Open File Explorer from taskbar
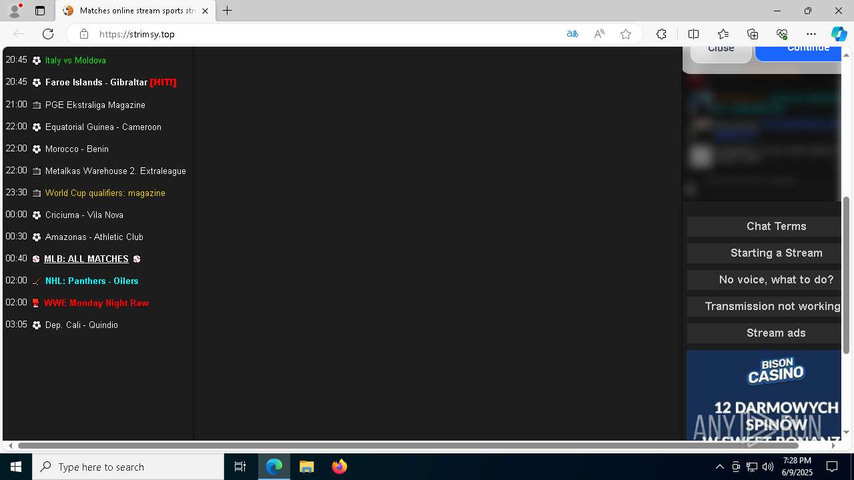854x480 pixels. (x=306, y=467)
